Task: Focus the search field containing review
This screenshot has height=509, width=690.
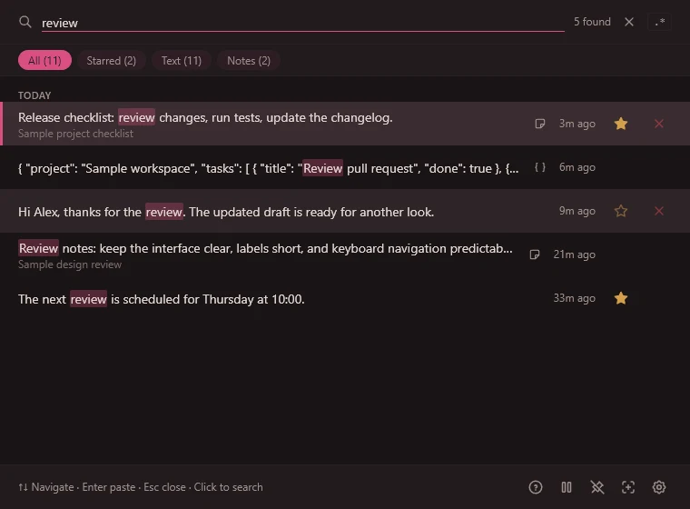Action: pyautogui.click(x=302, y=23)
